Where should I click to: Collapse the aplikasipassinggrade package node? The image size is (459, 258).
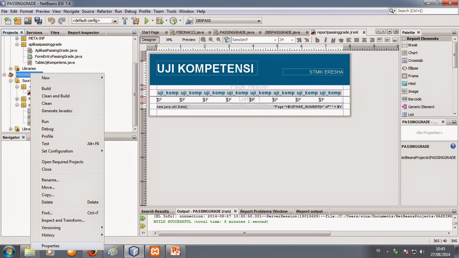(x=17, y=44)
